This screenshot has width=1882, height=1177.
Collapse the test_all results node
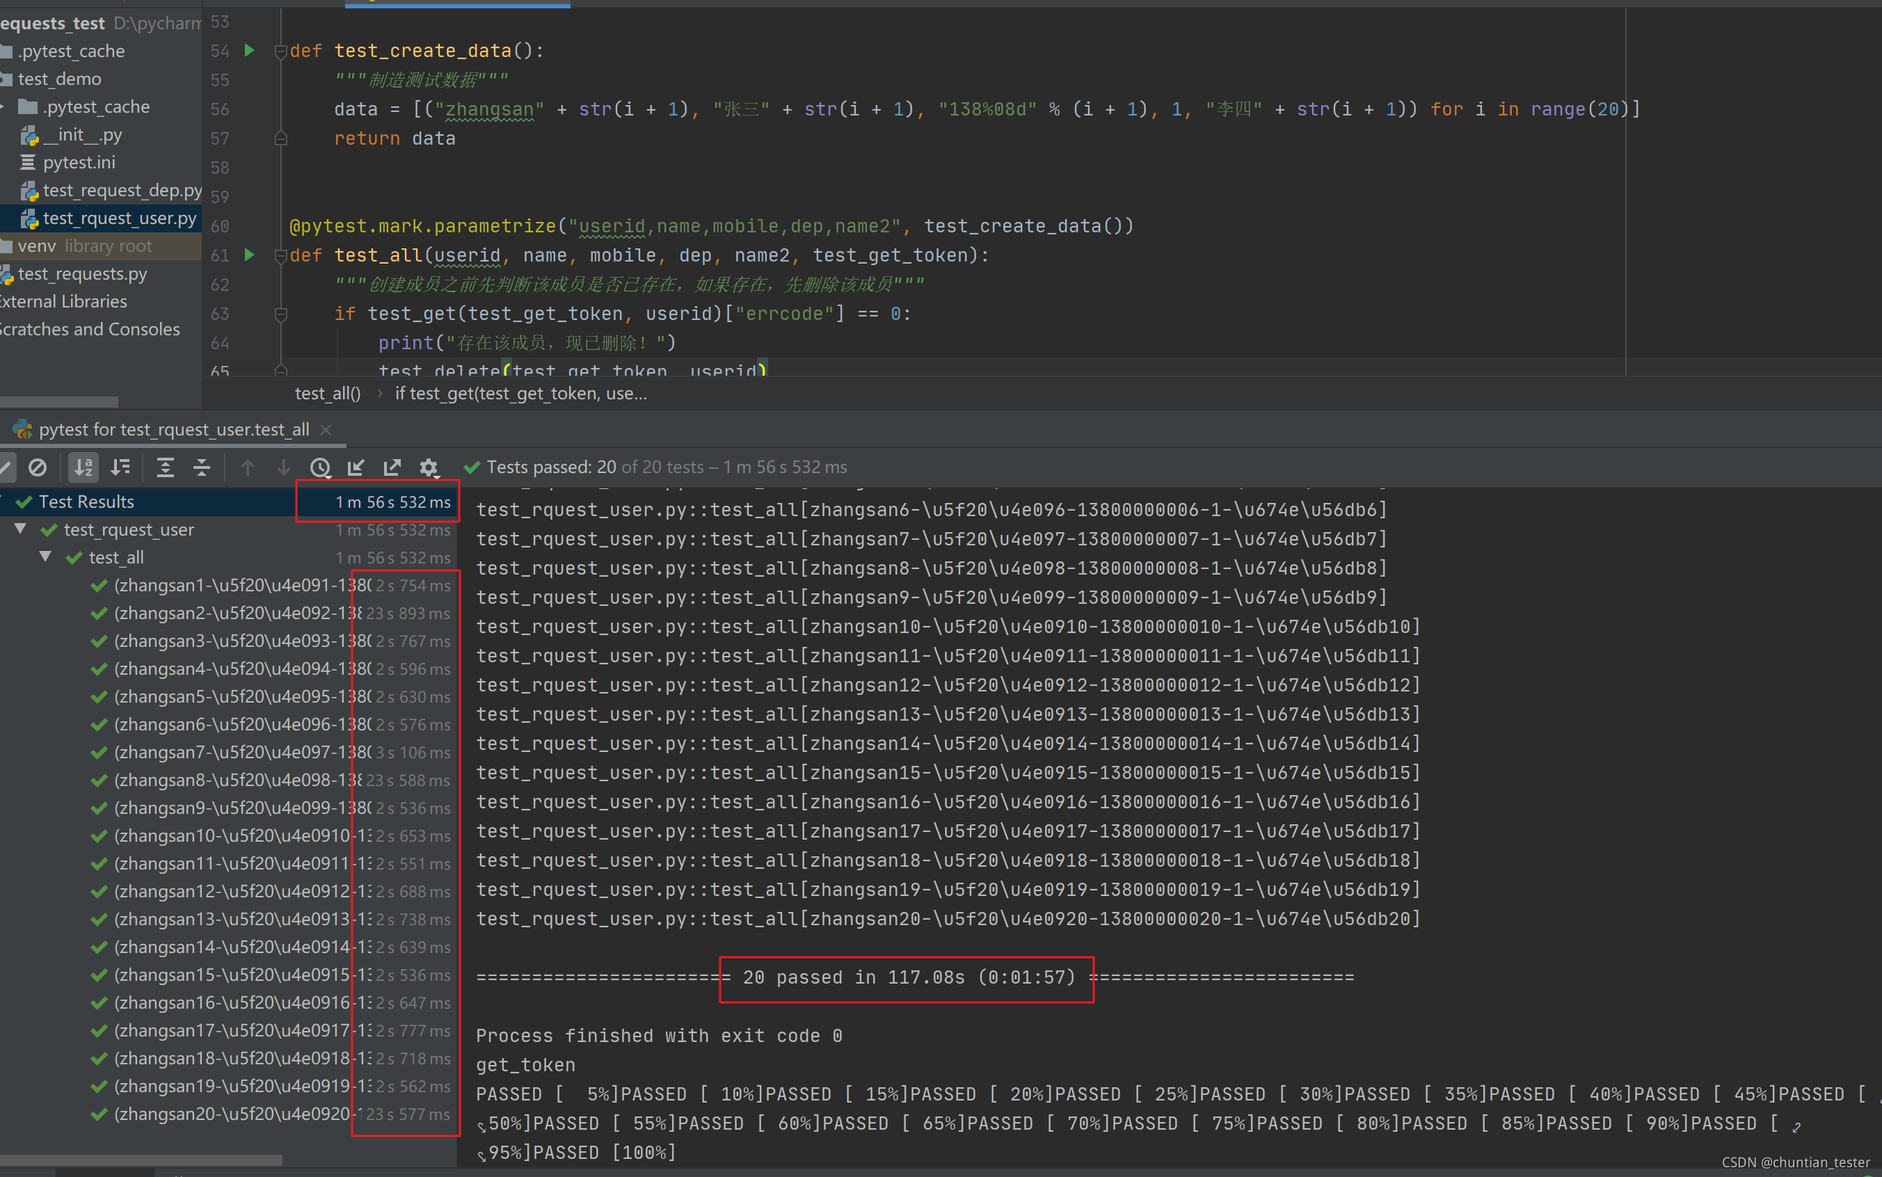click(x=46, y=557)
